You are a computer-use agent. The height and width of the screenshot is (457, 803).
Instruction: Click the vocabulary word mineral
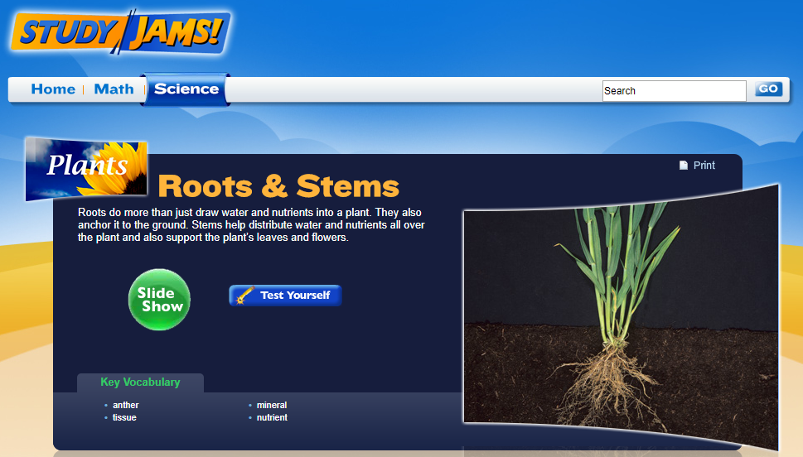pyautogui.click(x=272, y=405)
